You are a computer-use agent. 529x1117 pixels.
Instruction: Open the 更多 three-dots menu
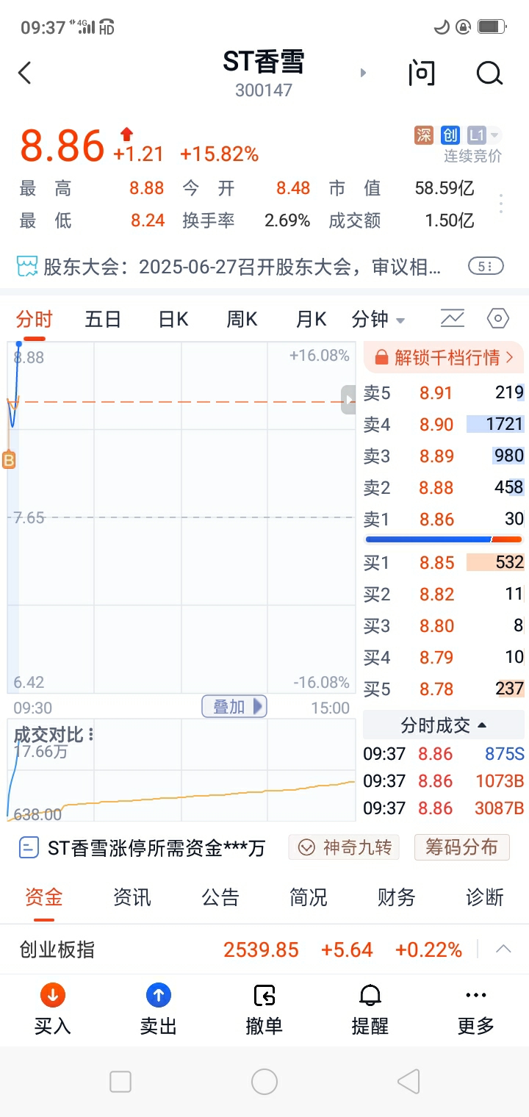475,995
